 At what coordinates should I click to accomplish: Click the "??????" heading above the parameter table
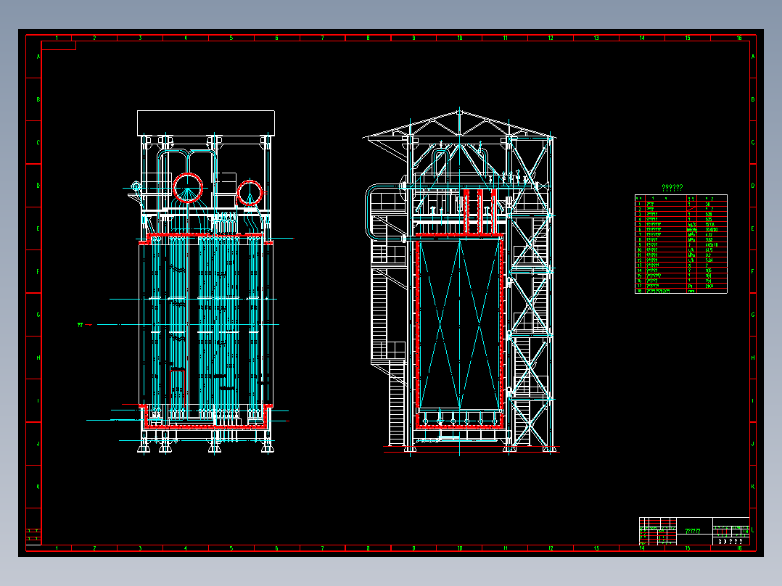tap(672, 188)
